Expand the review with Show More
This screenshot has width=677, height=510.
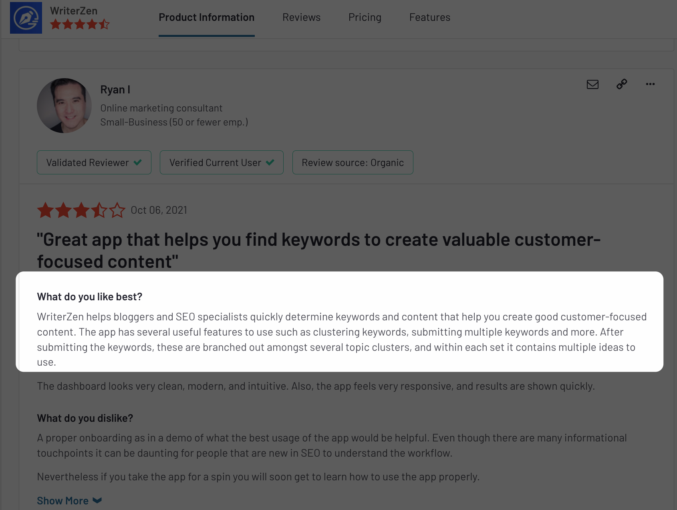click(x=69, y=501)
